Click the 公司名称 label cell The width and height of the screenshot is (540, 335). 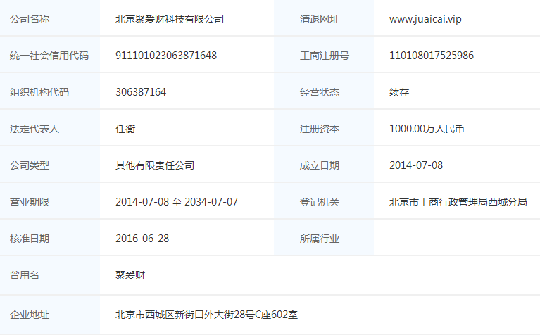tap(50, 18)
